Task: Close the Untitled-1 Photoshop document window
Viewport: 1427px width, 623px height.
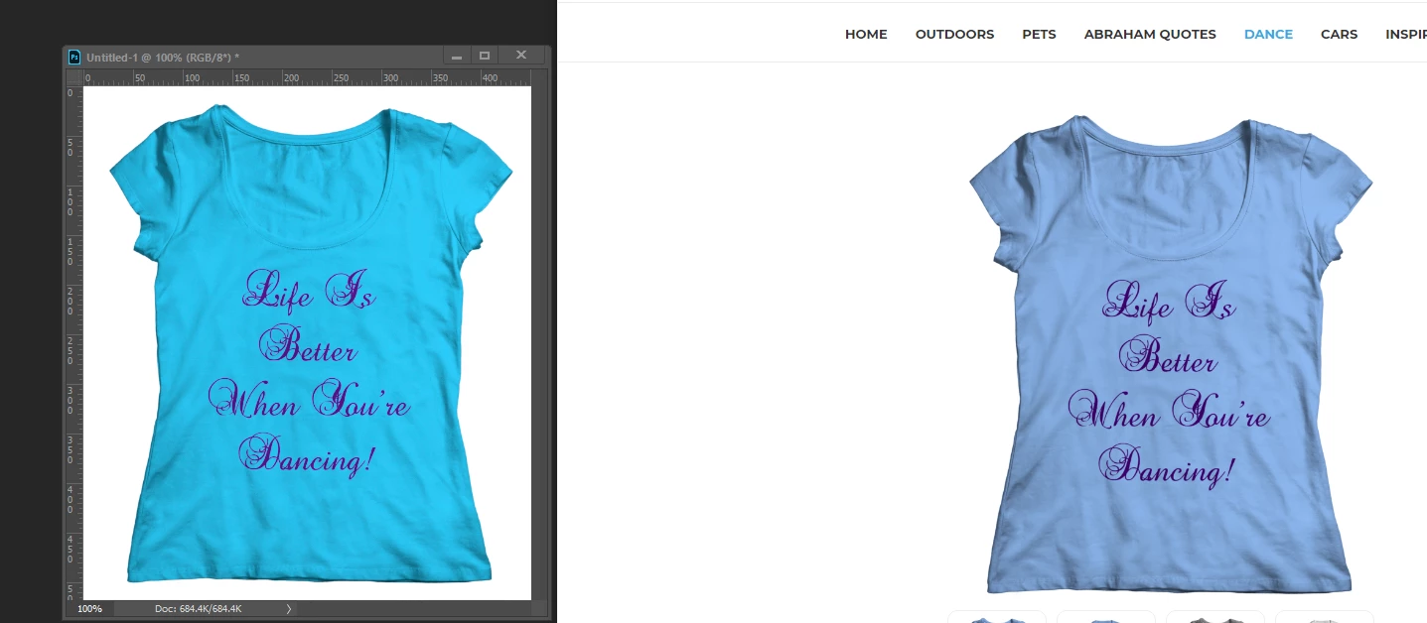Action: pos(521,57)
